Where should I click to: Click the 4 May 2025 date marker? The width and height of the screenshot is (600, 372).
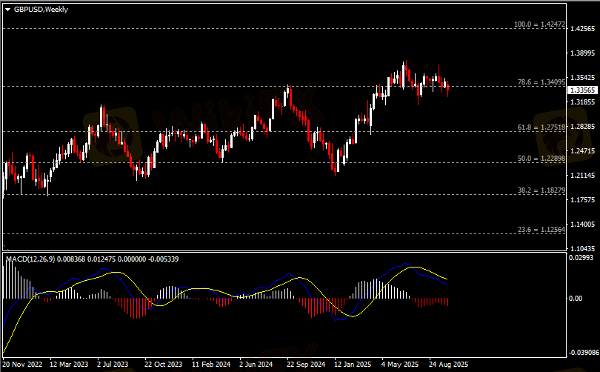[401, 365]
